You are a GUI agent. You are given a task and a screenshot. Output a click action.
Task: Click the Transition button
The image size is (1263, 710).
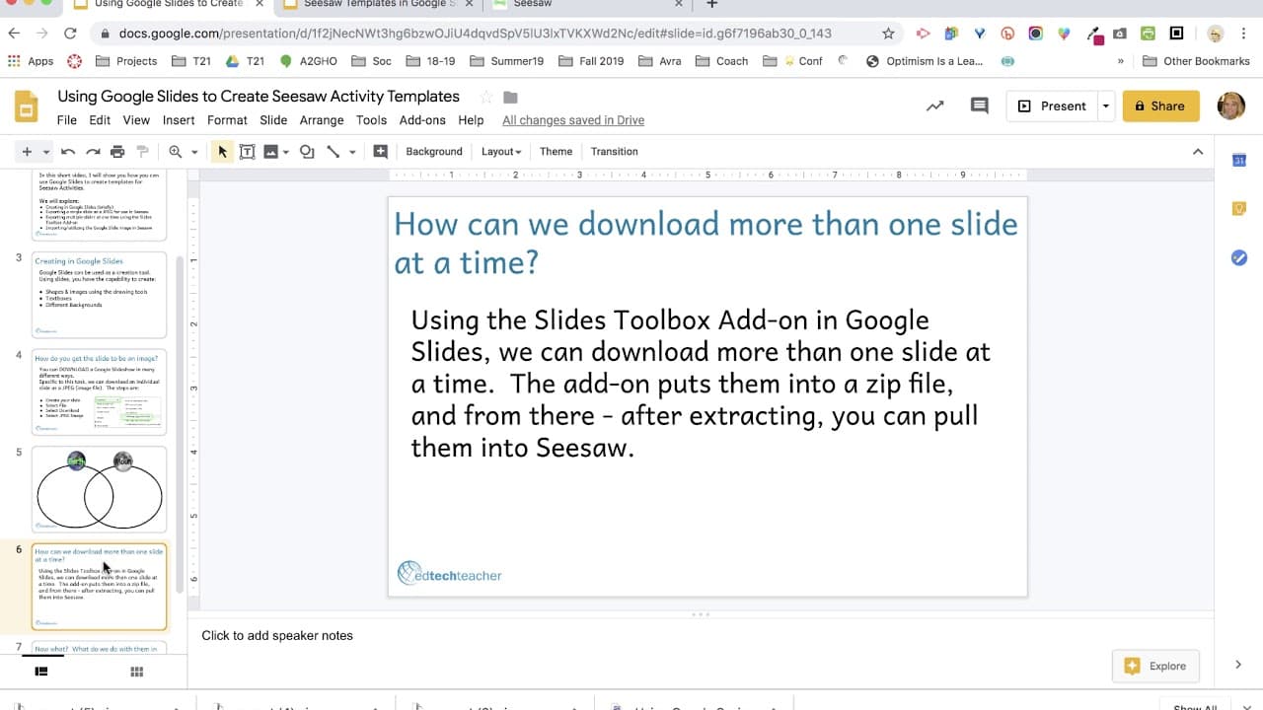(x=614, y=152)
